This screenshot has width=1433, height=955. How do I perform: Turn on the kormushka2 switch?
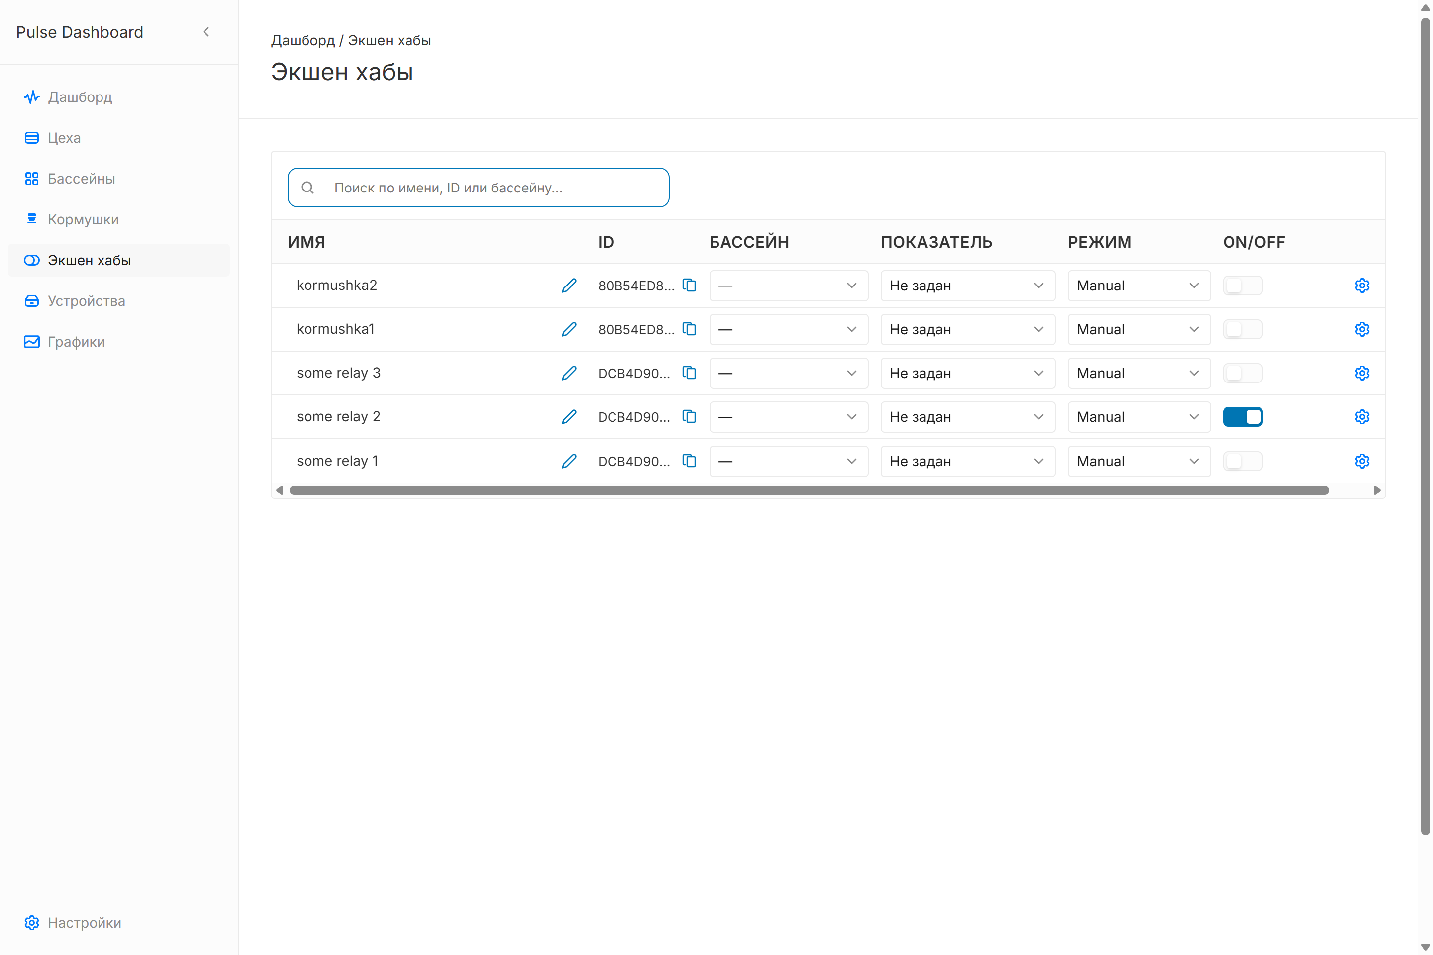pyautogui.click(x=1242, y=285)
